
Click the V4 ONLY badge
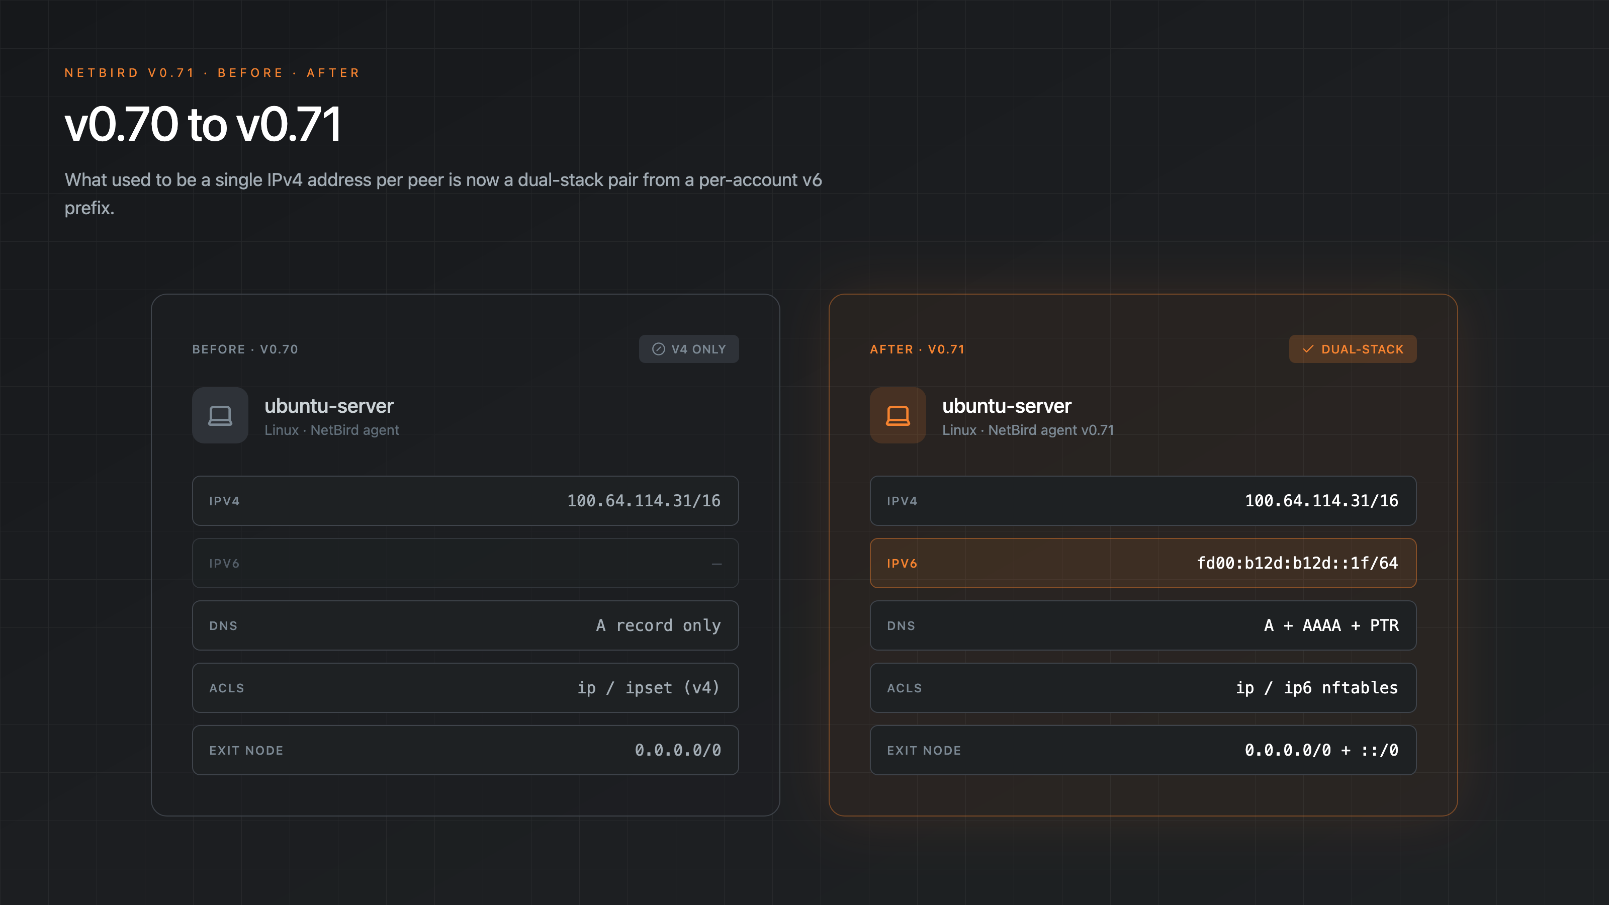point(688,349)
